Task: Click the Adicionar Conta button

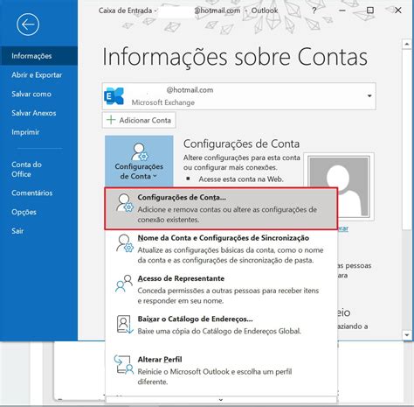Action: [139, 120]
